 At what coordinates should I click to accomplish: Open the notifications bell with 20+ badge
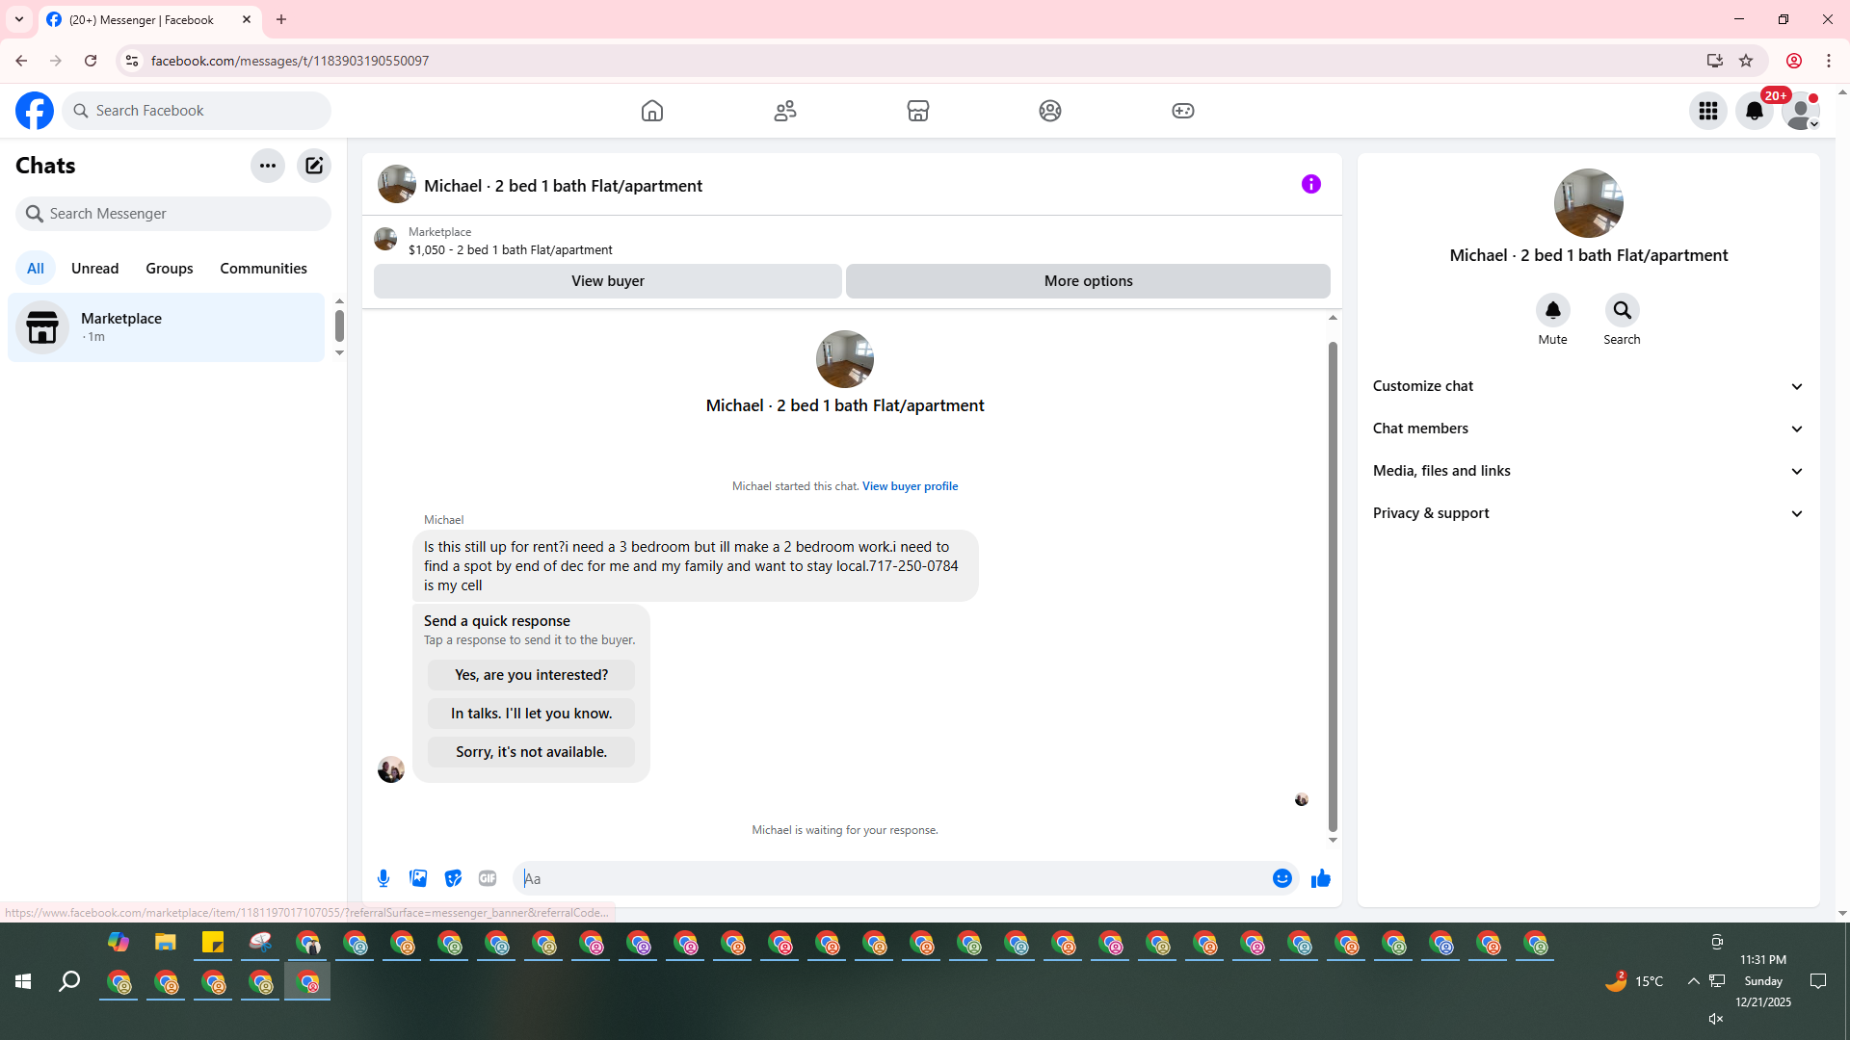pyautogui.click(x=1755, y=111)
